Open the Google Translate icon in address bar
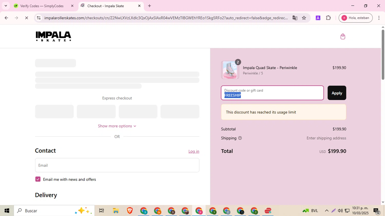This screenshot has width=385, height=216. (295, 18)
